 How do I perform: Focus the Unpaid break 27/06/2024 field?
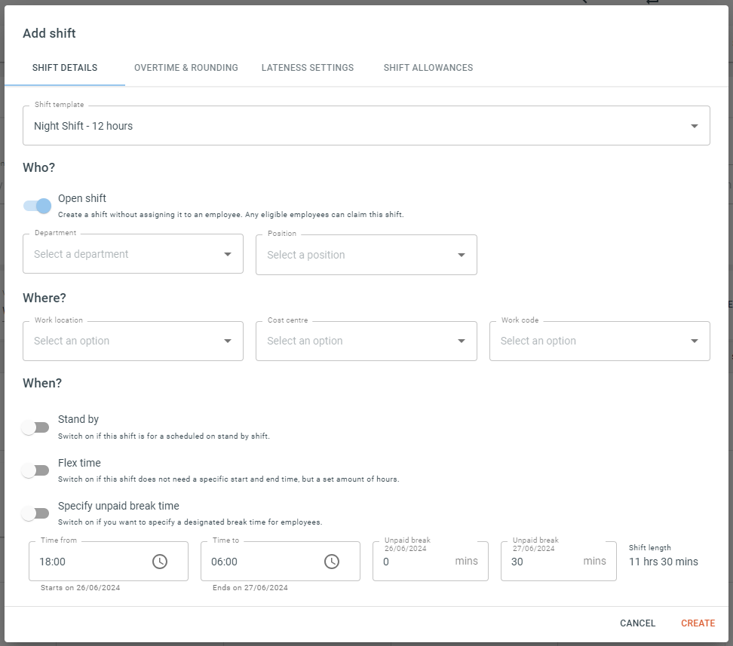558,562
